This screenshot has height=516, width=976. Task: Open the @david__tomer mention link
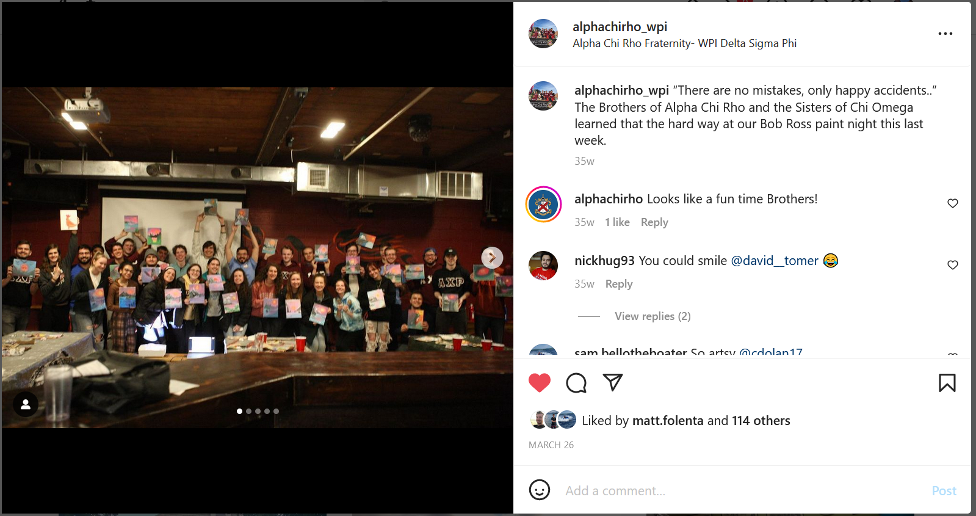(x=775, y=261)
